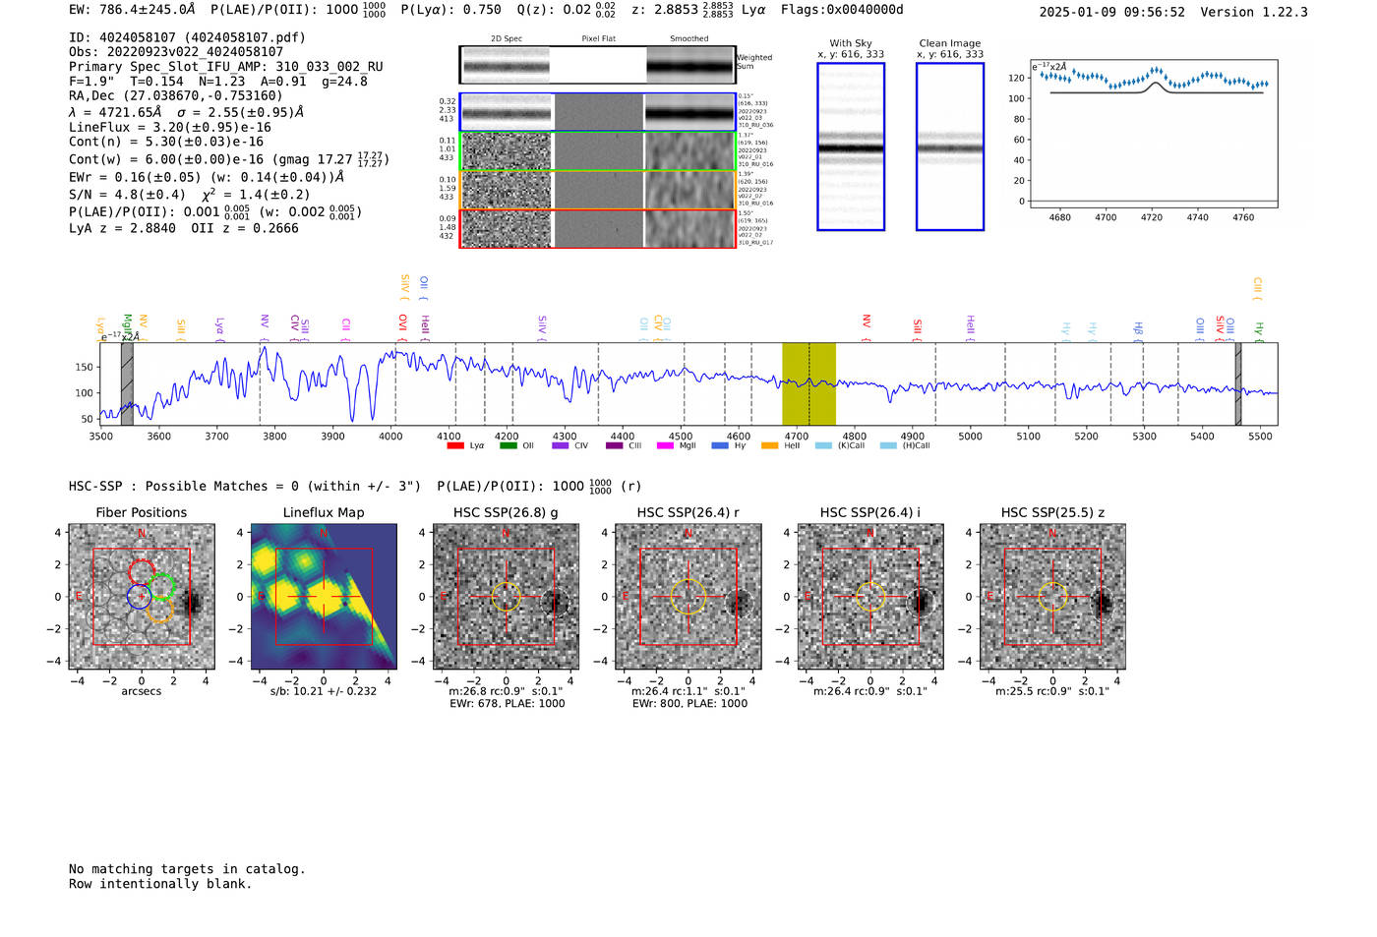1377x937 pixels.
Task: Click the blue Hγ legend swatch
Action: 720,445
